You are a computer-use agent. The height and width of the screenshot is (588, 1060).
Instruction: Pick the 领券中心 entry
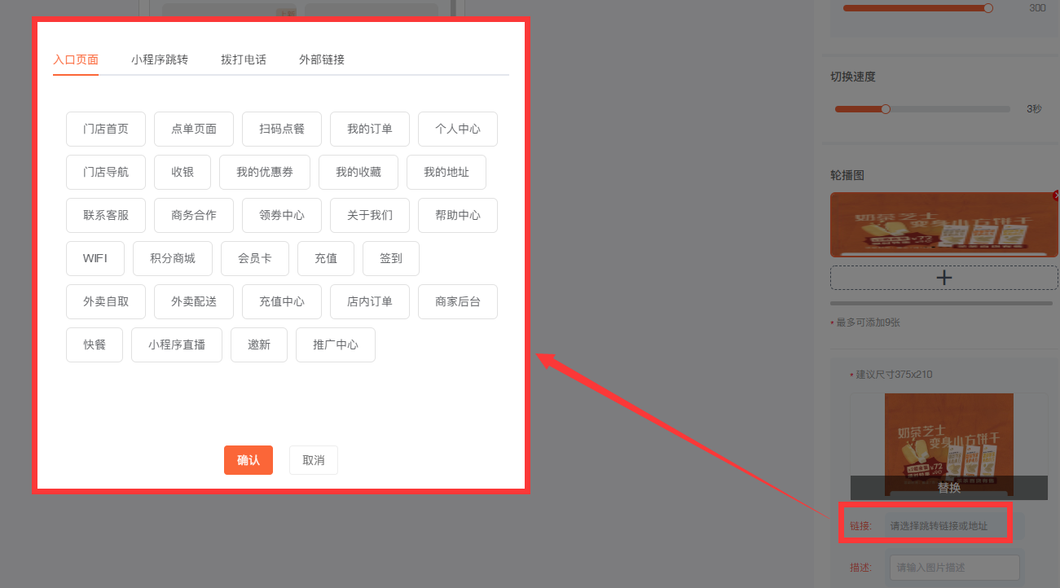(x=282, y=215)
